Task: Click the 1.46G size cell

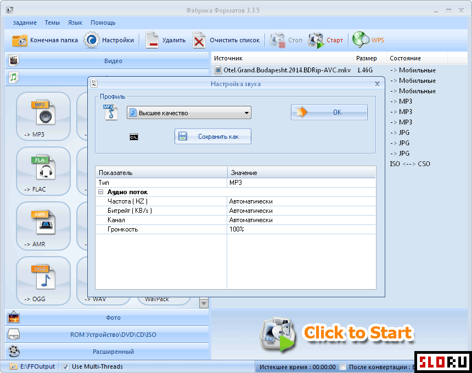Action: (365, 70)
